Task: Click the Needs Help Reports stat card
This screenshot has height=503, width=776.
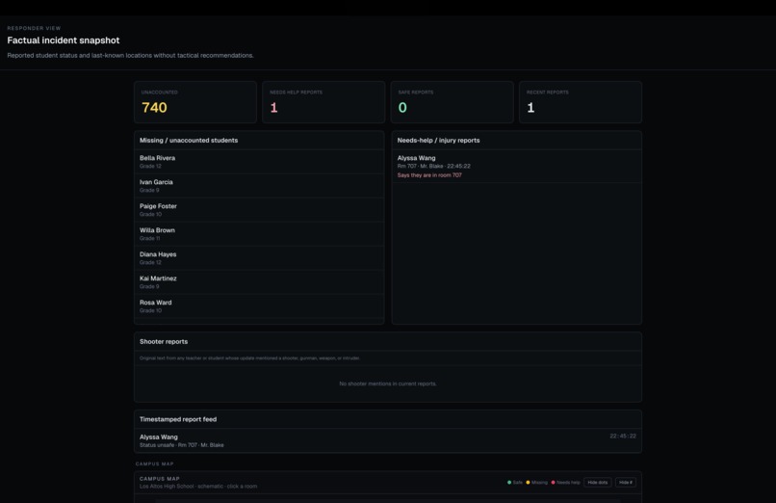Action: 323,102
